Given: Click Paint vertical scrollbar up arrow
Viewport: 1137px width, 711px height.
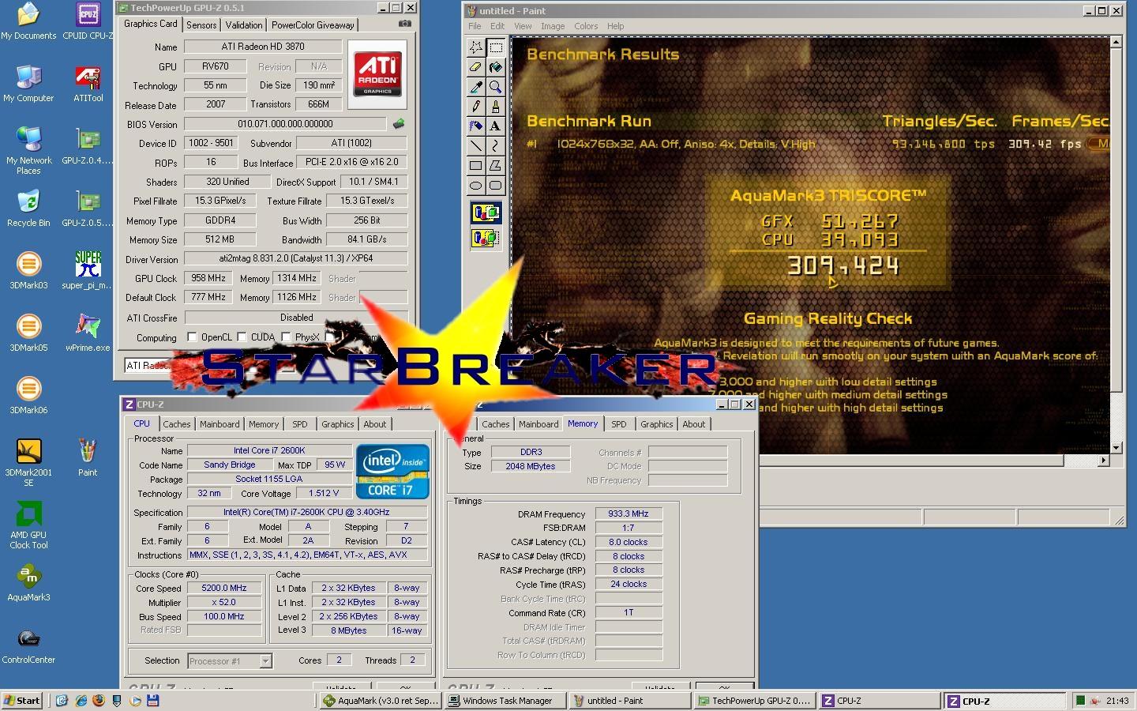Looking at the screenshot, I should tap(1116, 43).
